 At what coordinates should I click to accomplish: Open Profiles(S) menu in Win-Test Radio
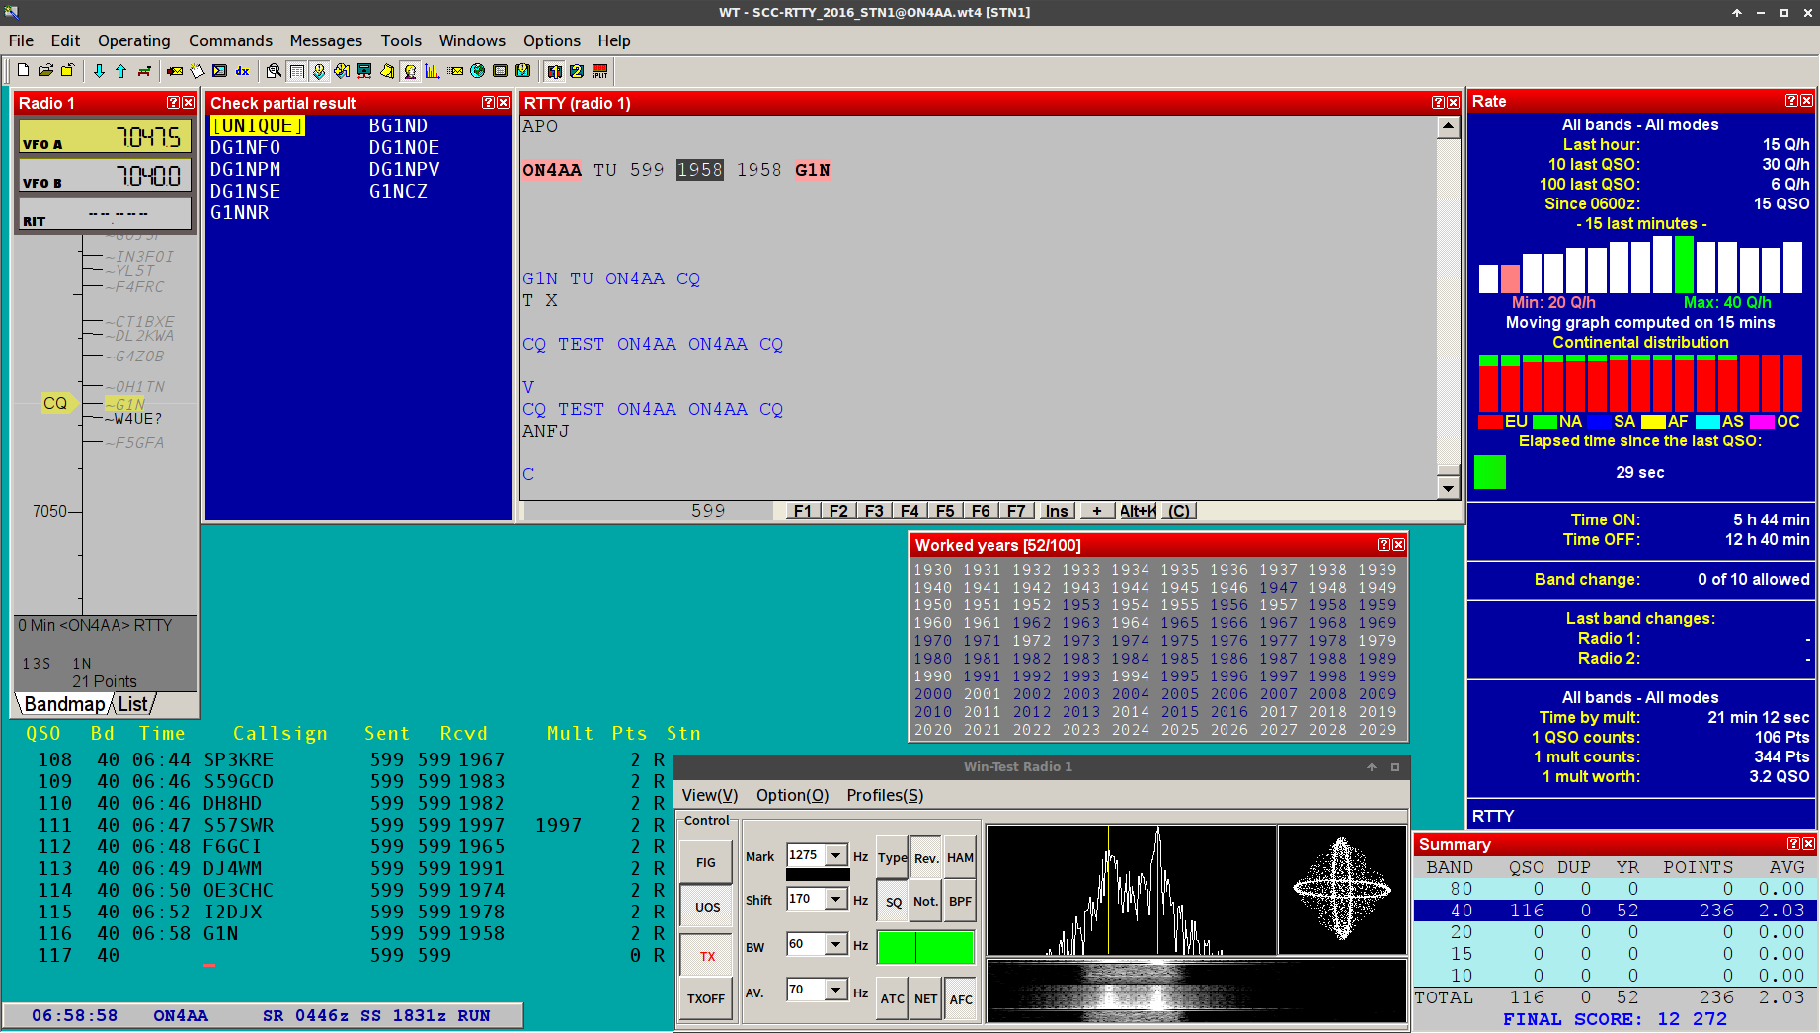pos(885,795)
